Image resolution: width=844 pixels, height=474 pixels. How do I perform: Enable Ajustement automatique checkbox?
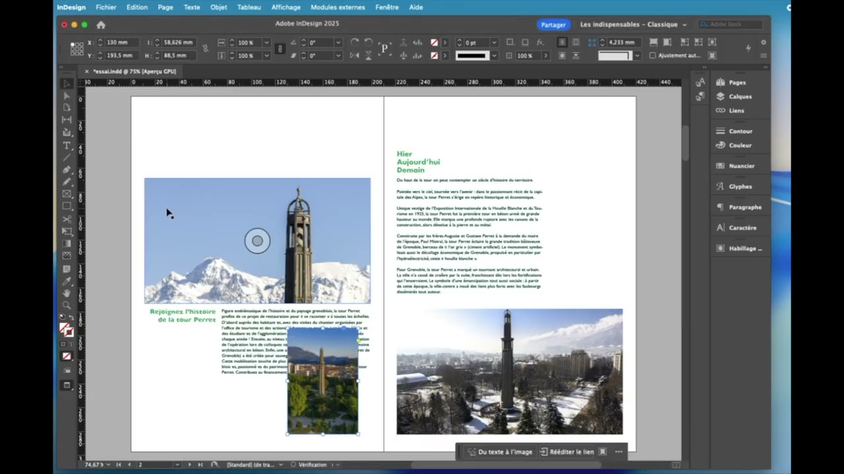653,55
